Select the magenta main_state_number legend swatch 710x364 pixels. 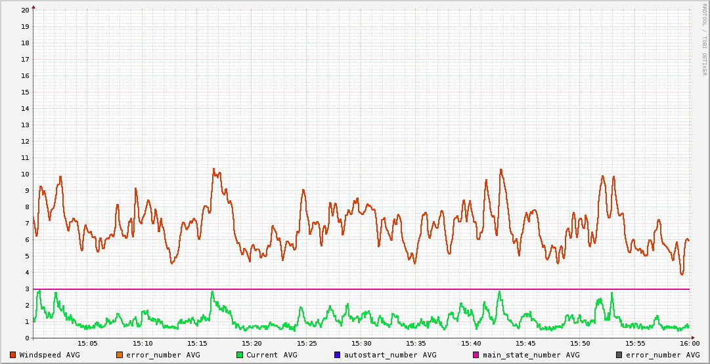476,355
